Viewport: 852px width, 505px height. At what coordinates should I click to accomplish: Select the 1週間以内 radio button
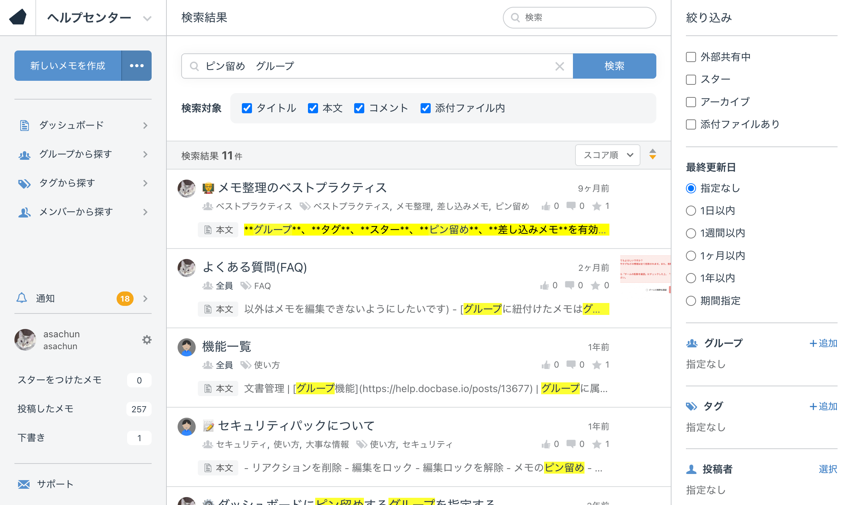pos(691,233)
